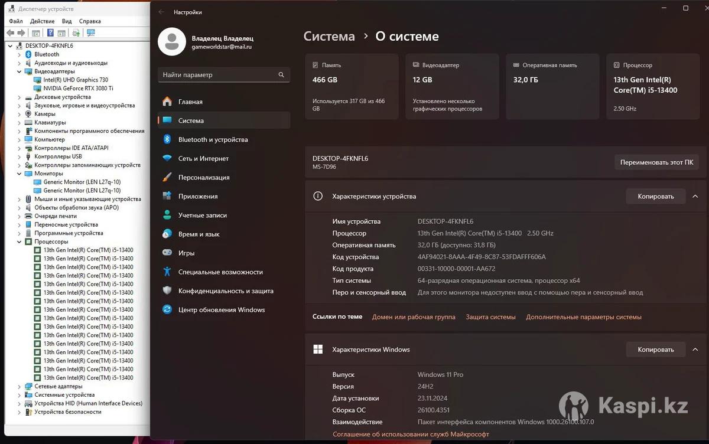Open Персонализация via the brush icon

(x=167, y=177)
